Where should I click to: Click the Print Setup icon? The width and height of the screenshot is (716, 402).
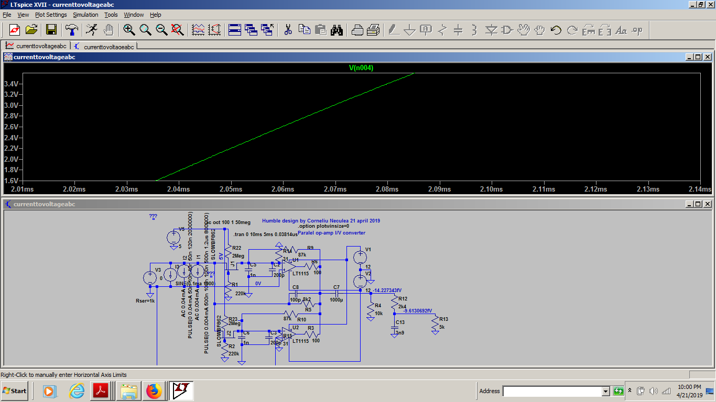coord(357,30)
